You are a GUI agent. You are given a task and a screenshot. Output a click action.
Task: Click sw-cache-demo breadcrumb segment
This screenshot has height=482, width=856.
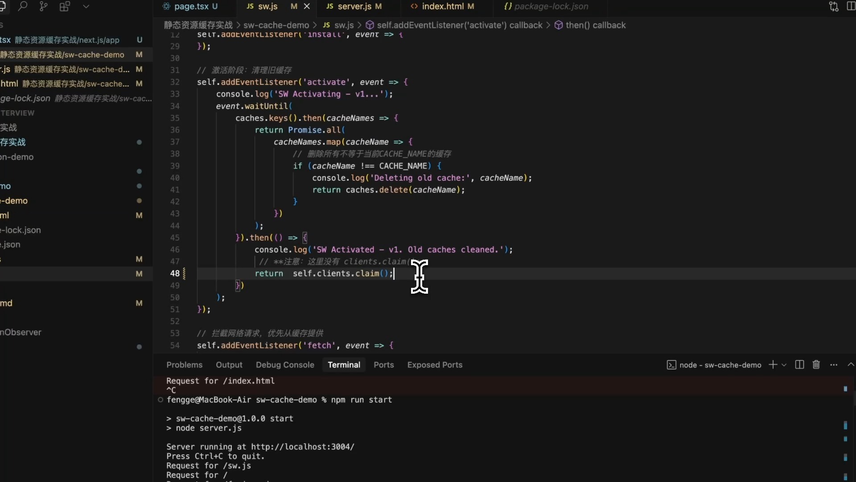[x=276, y=25]
